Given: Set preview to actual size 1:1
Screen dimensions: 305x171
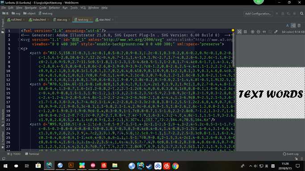Looking at the screenshot, I should point(264,32).
